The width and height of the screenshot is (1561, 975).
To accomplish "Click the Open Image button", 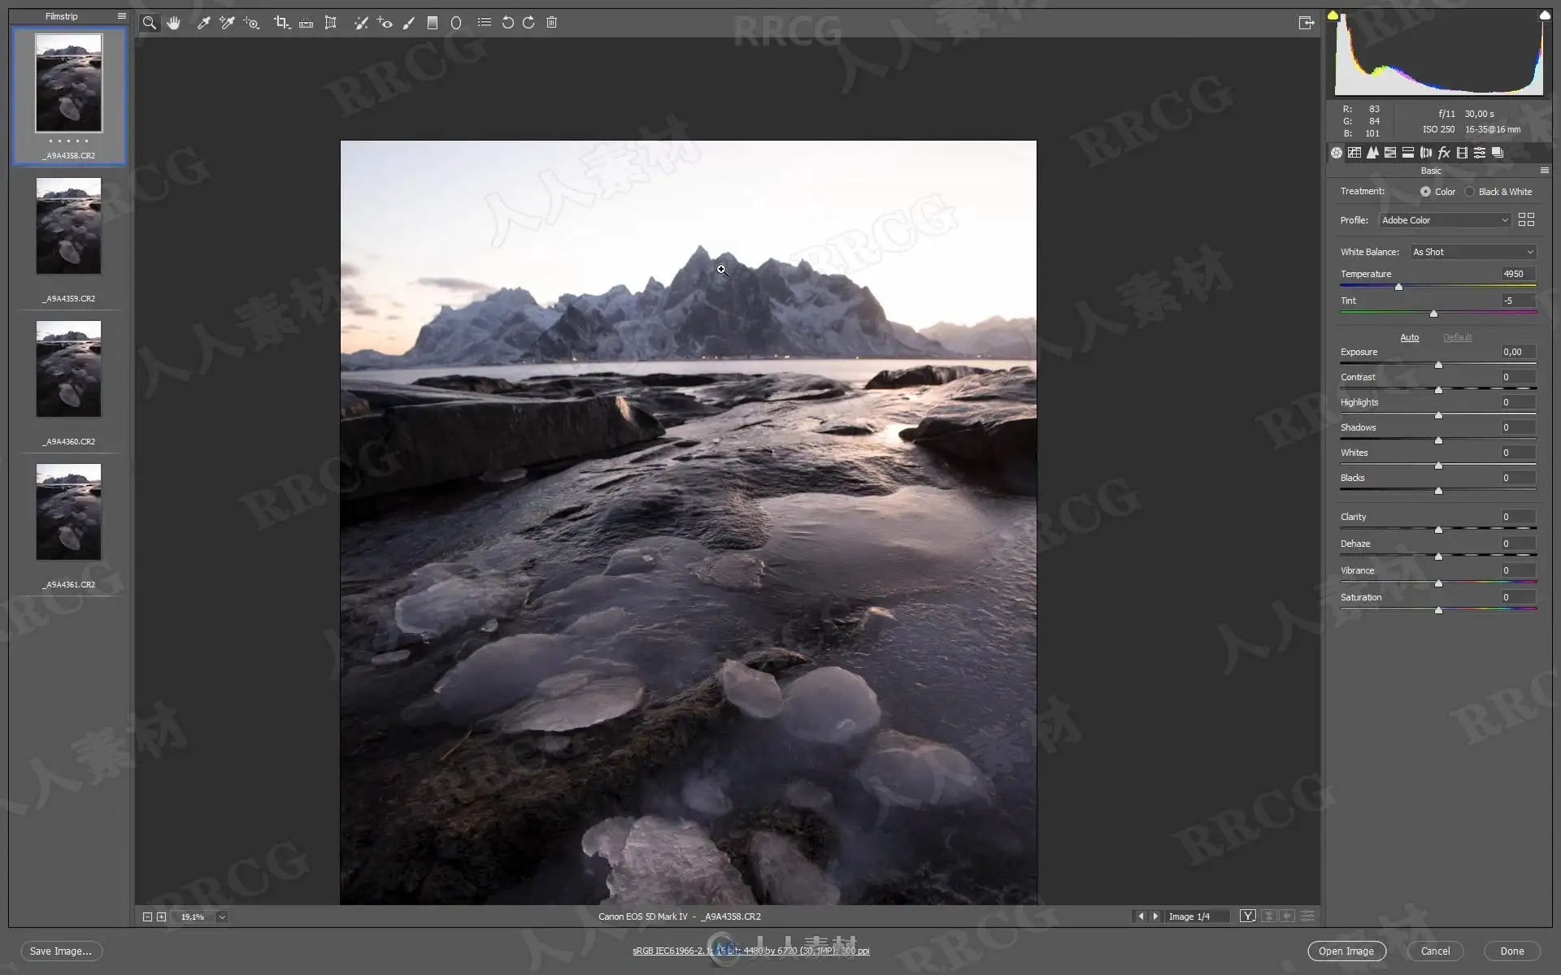I will [x=1346, y=951].
